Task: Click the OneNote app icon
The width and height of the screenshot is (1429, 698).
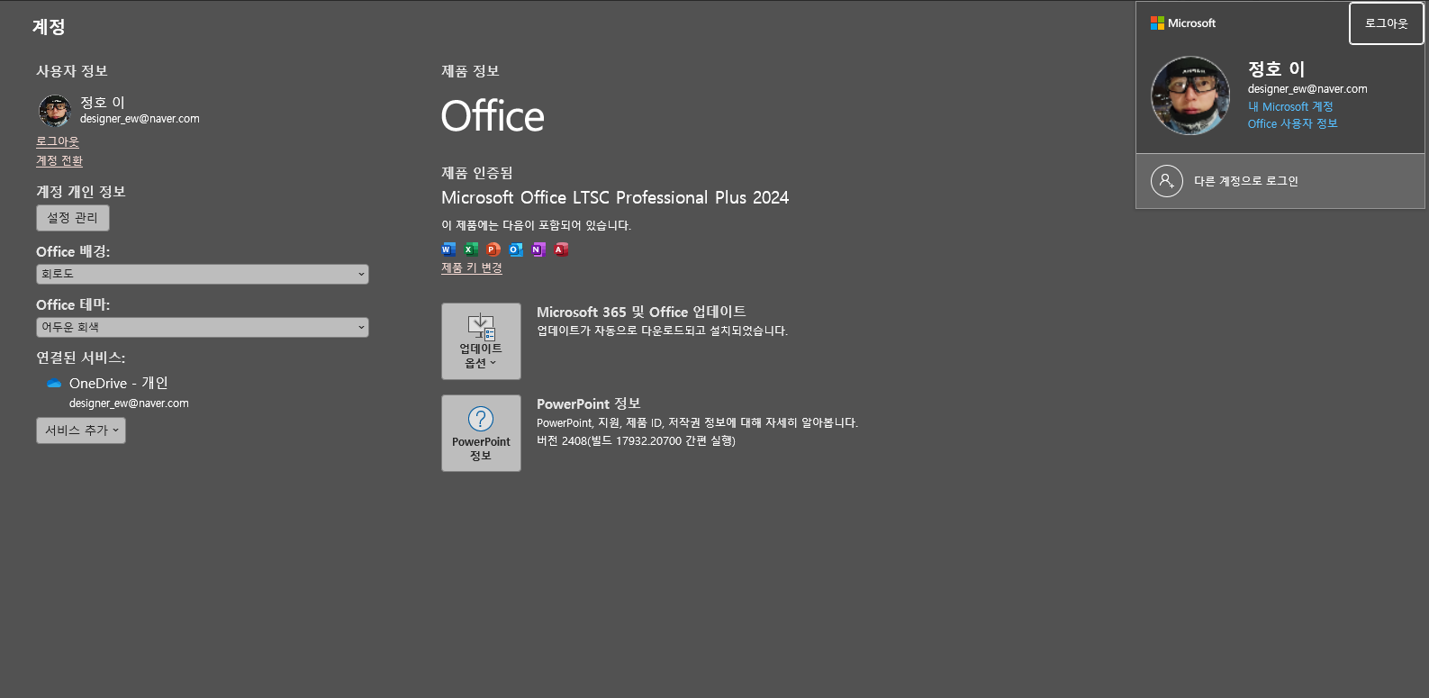Action: point(538,249)
